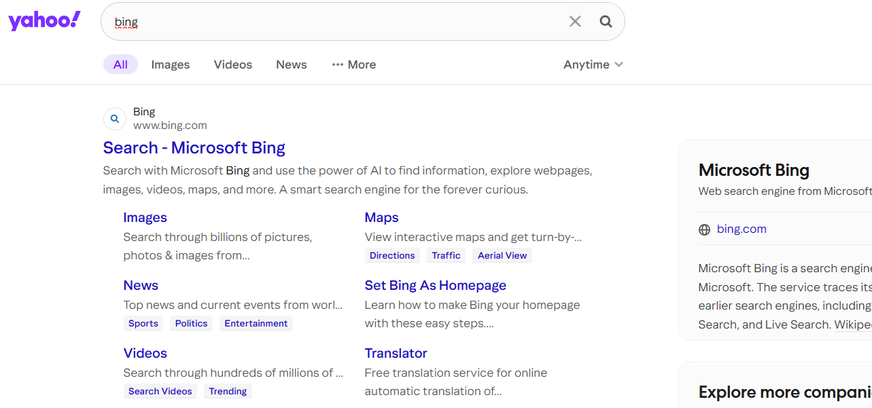Click 'Top news and current events' snippet
The width and height of the screenshot is (872, 408).
click(232, 305)
